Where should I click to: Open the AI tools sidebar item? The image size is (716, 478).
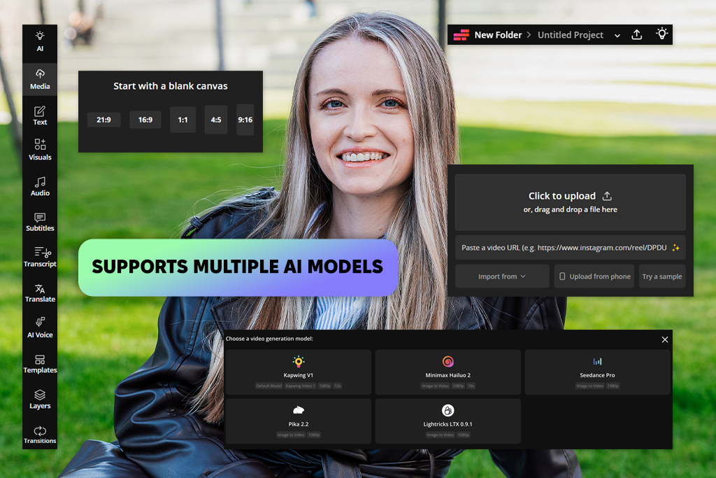pyautogui.click(x=40, y=41)
